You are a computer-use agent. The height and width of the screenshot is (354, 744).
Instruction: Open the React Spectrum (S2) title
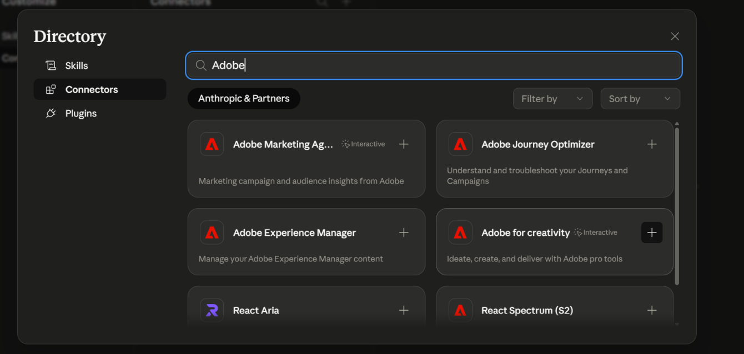pos(527,310)
